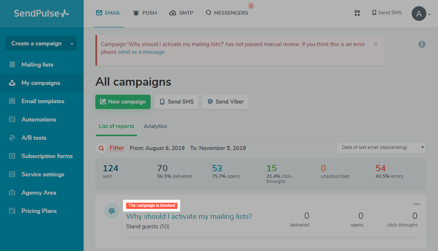Open the user account avatar menu

pos(419,14)
